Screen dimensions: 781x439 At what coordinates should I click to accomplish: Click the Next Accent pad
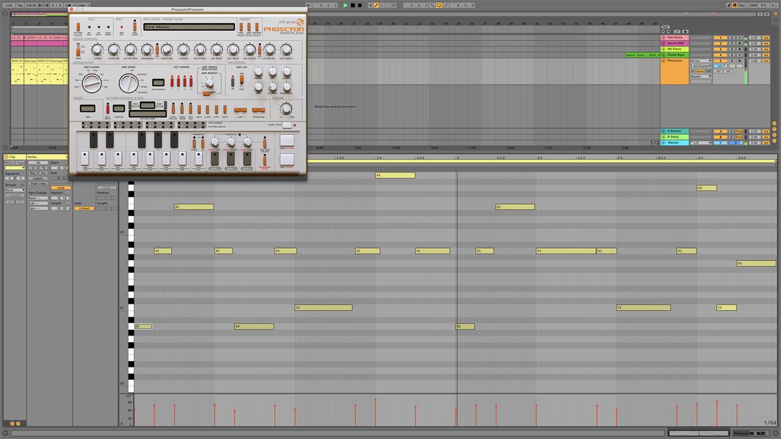click(287, 159)
